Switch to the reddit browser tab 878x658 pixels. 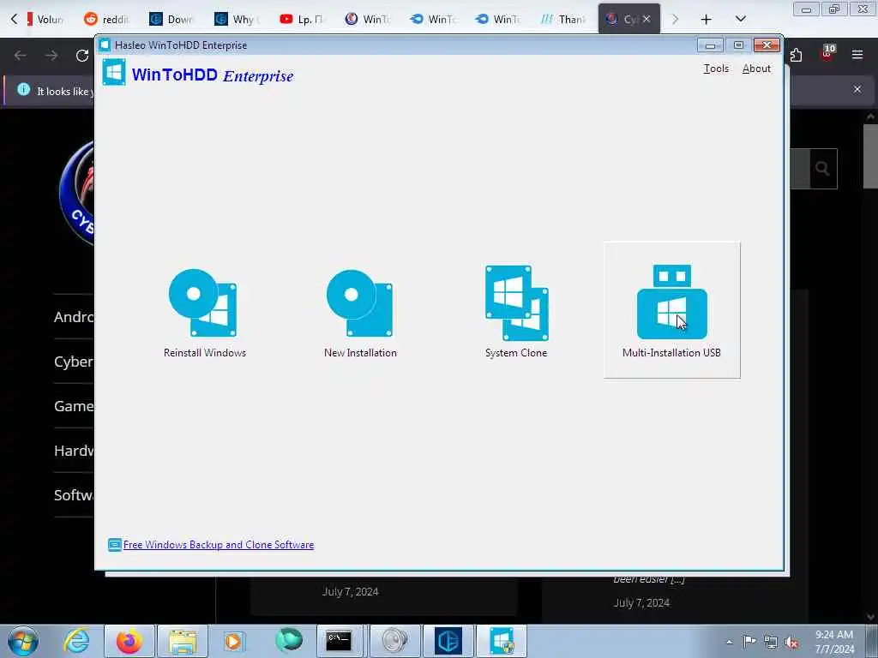coord(106,19)
